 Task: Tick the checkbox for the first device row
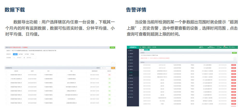tap(6, 74)
